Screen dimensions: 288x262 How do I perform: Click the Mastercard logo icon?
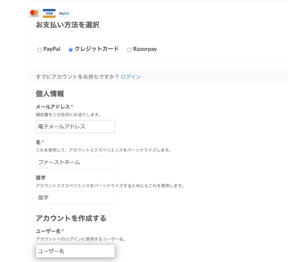pos(34,14)
